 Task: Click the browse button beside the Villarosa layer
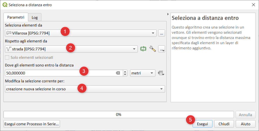pos(162,33)
